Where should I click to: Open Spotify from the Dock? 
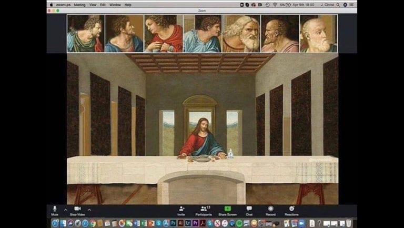coord(239,223)
